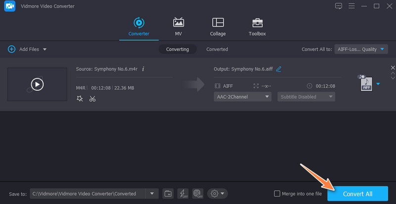396x204 pixels.
Task: Toggle the lightning high-speed conversion
Action: 184,193
